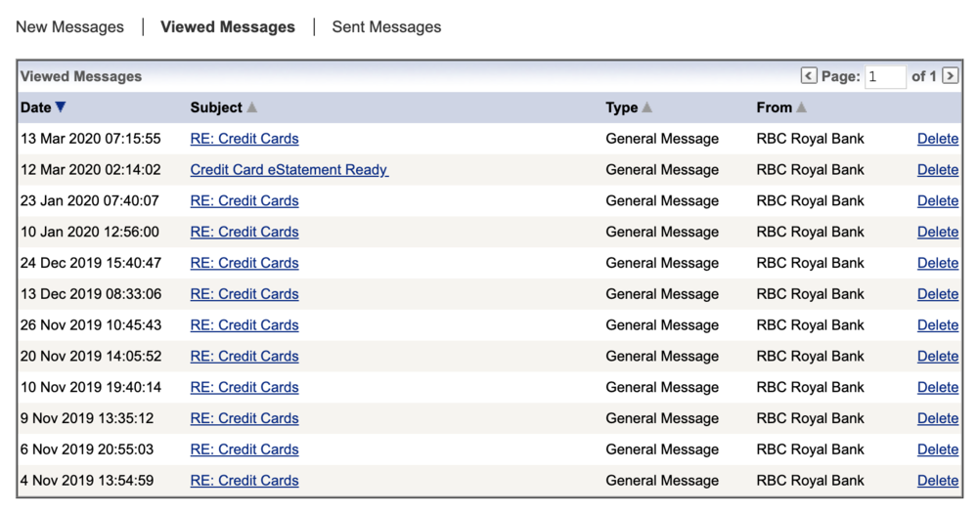Click the previous page arrow icon
Image resolution: width=978 pixels, height=514 pixels.
[809, 76]
